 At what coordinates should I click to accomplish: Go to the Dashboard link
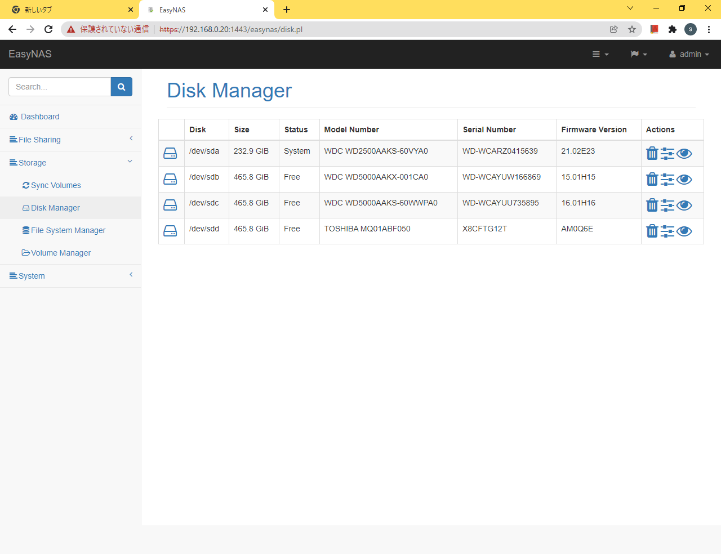tap(39, 117)
